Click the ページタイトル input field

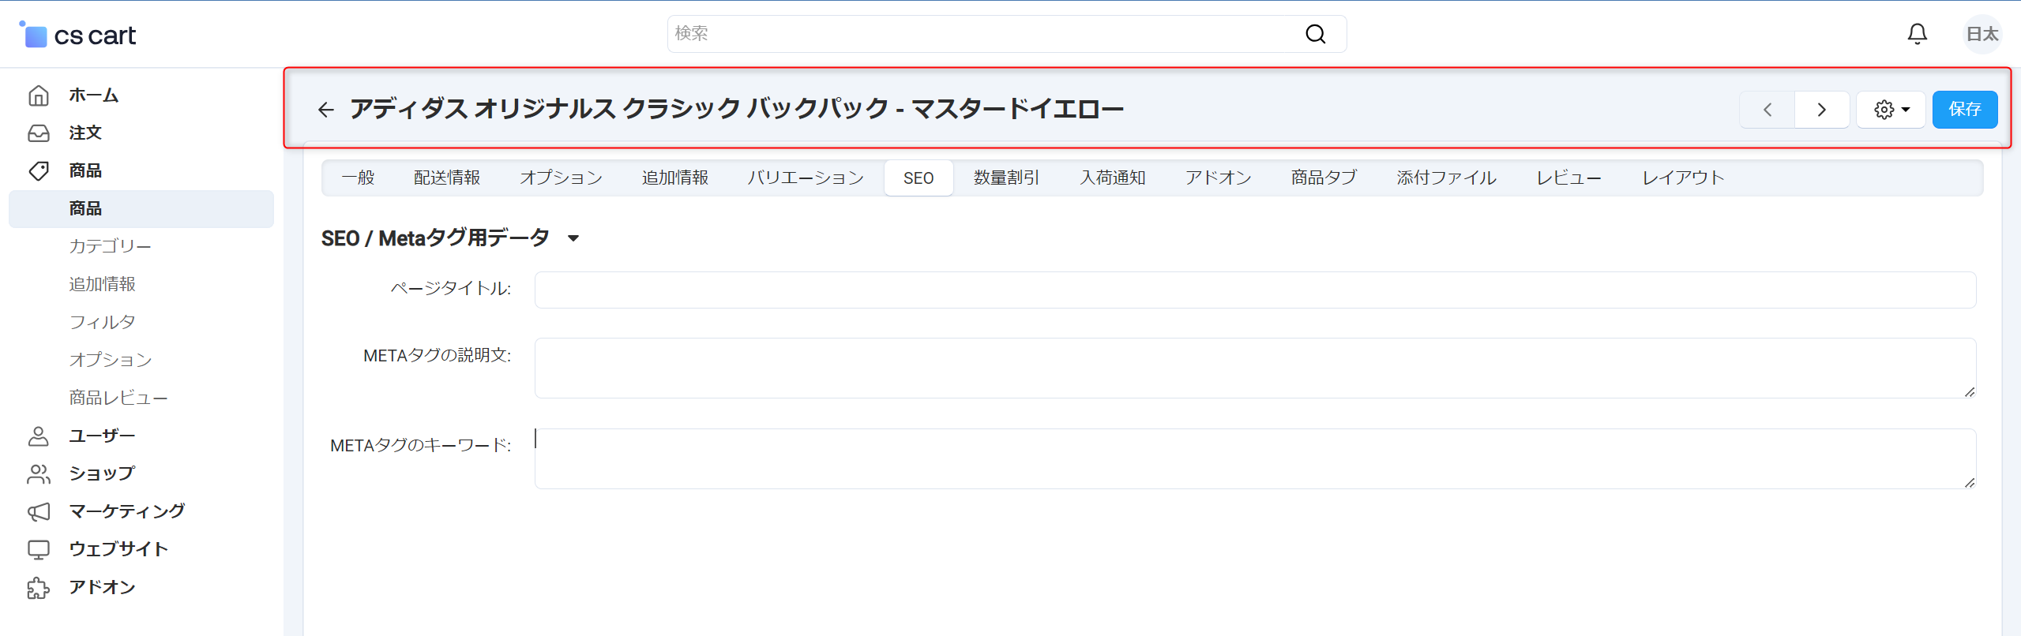[x=1255, y=290]
